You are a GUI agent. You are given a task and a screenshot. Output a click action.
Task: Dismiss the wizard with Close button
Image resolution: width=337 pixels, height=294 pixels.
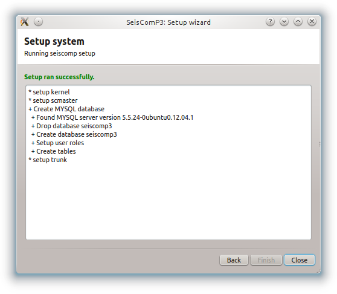(x=300, y=260)
